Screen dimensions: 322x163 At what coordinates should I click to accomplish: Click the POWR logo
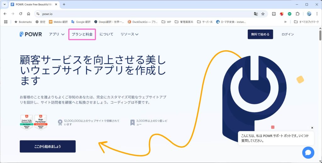tap(31, 34)
